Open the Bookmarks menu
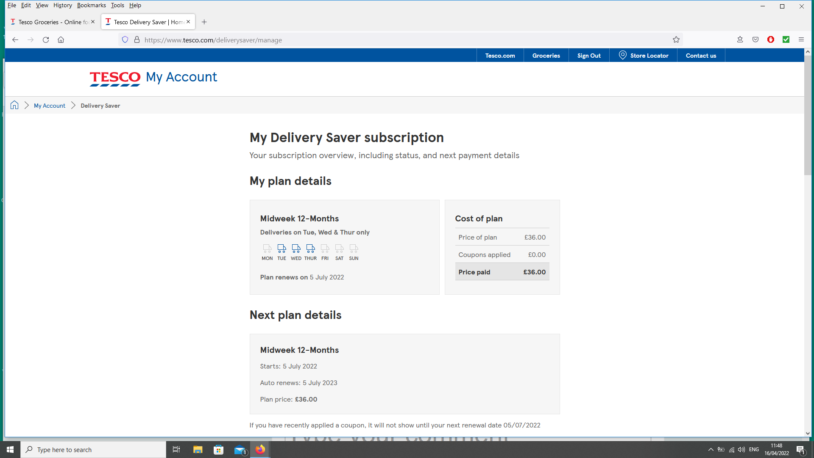This screenshot has height=458, width=814. [91, 5]
